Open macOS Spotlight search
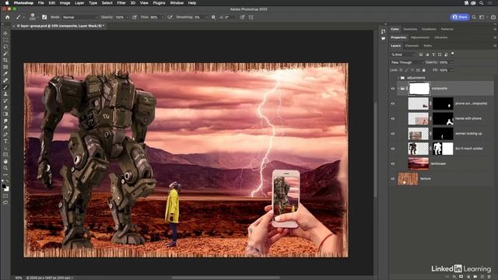Screen dimensions: 498x280 (482, 3)
